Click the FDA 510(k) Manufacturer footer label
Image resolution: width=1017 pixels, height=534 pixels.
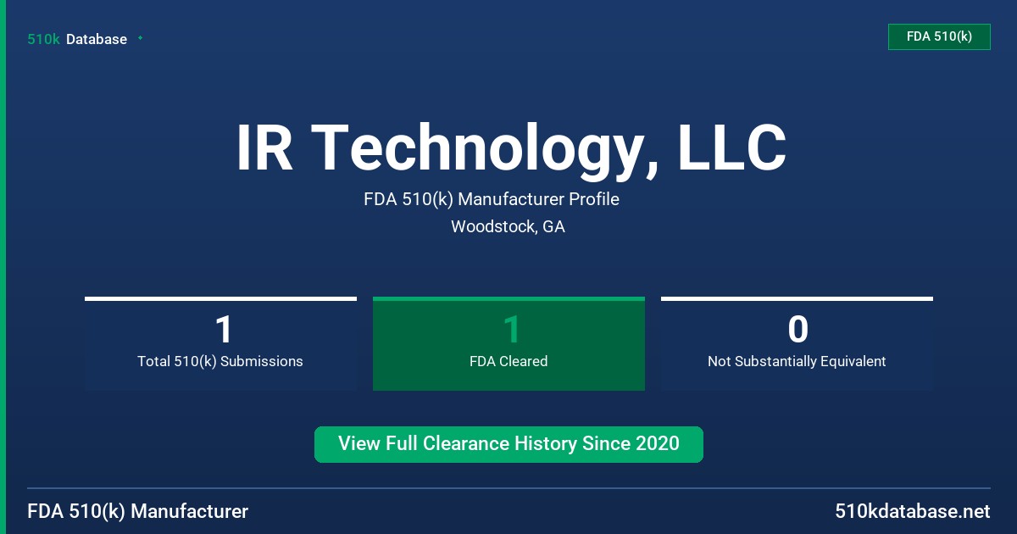[138, 512]
